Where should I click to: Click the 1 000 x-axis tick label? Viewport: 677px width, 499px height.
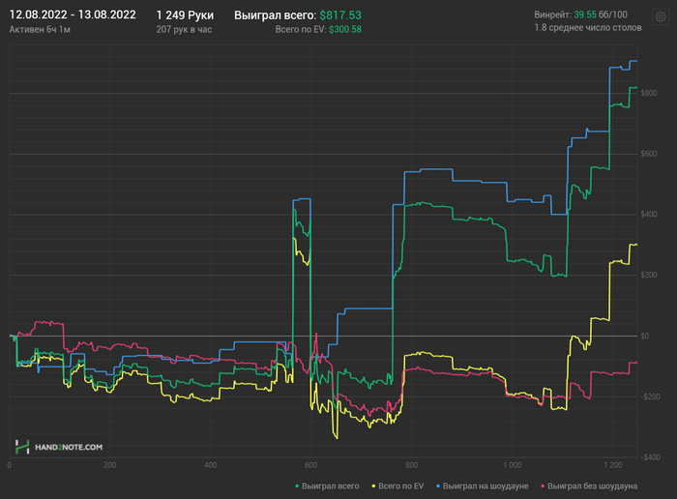pos(512,465)
